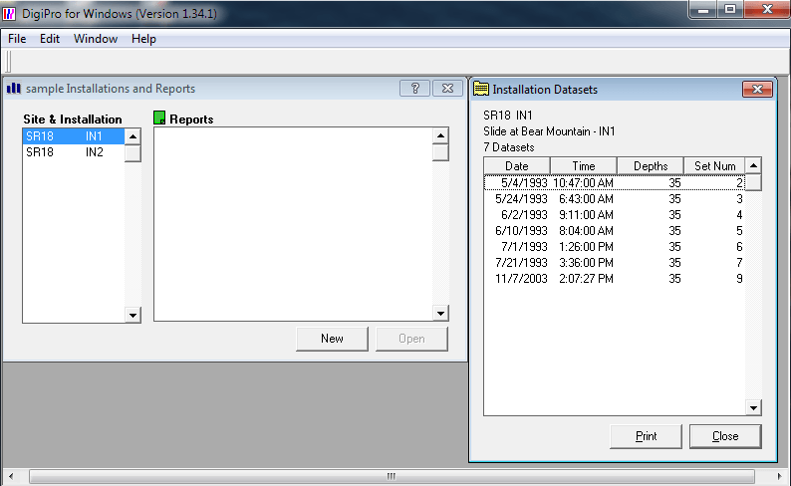Click the 10:47:00 AM time cell
The image size is (791, 486).
[583, 183]
